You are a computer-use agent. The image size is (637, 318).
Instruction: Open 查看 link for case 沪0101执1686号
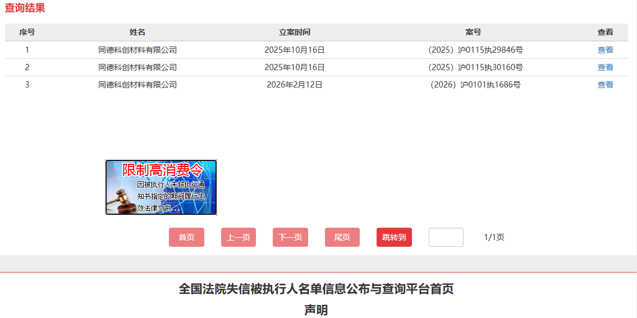coord(605,85)
